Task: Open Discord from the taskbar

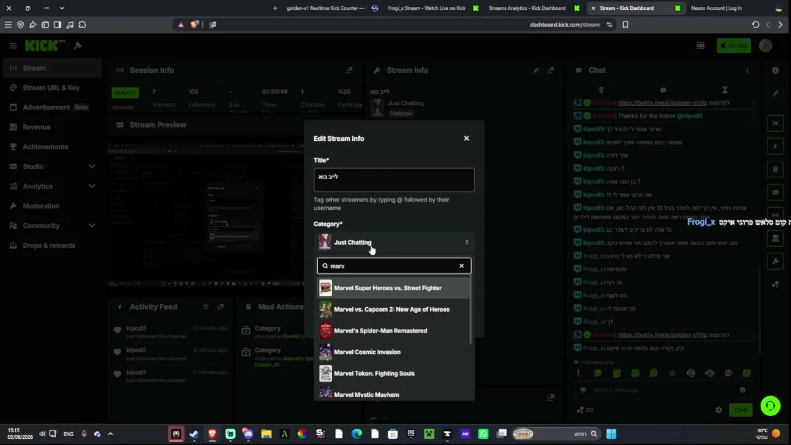Action: tap(248, 434)
